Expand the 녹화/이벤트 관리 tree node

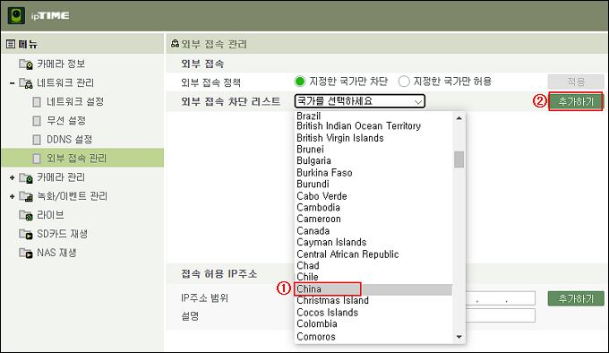pyautogui.click(x=12, y=196)
